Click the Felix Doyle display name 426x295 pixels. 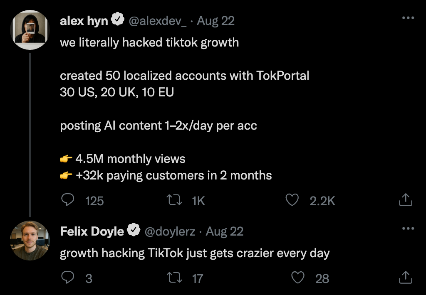coord(92,231)
